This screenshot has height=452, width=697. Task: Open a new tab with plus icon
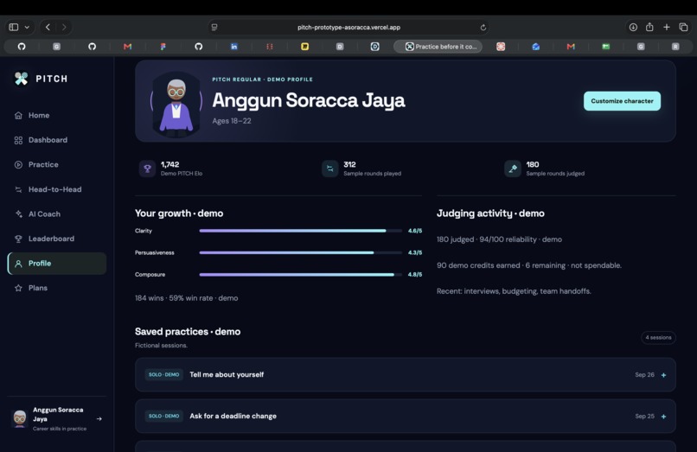(x=667, y=27)
